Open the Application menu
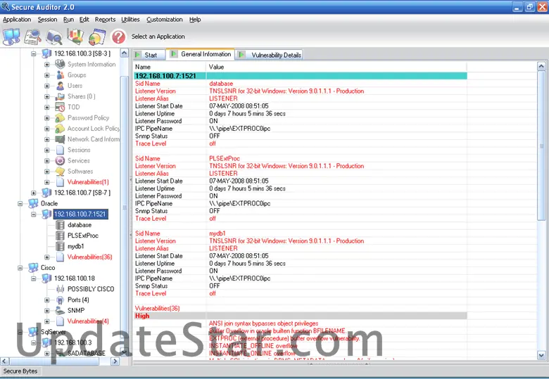The width and height of the screenshot is (549, 379). (17, 20)
